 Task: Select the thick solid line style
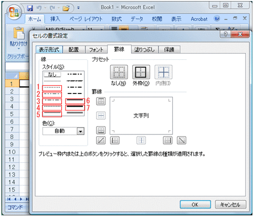coord(75,107)
